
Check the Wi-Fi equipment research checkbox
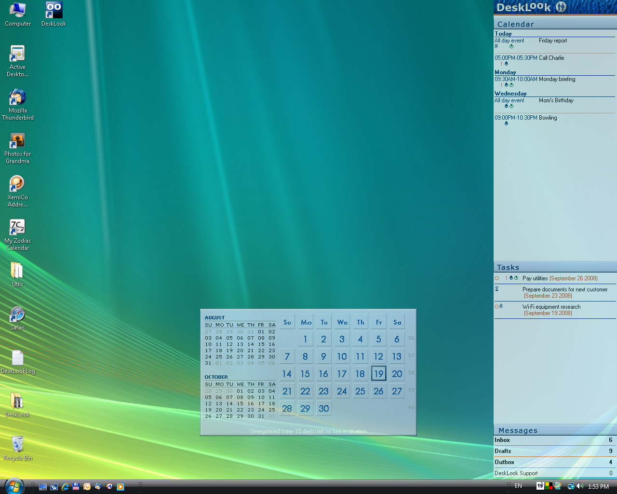(496, 307)
